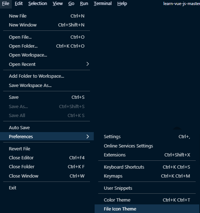Click the learn-vue-js-master window title
200x213 pixels.
[x=181, y=4]
